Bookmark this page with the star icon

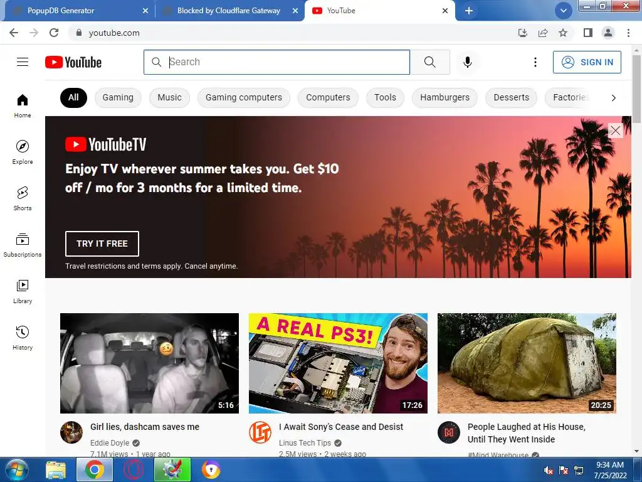[x=563, y=33]
